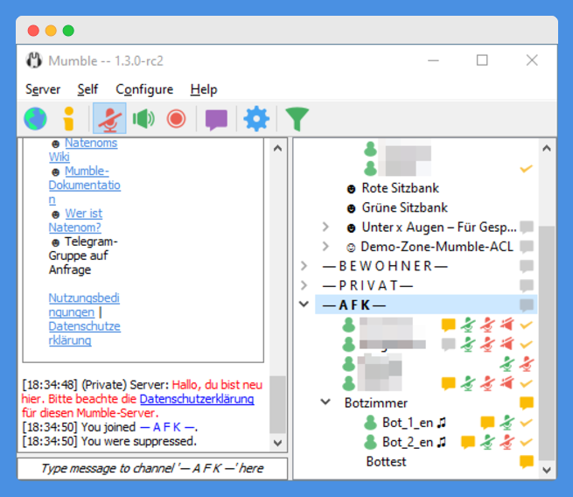Select the Botzimmer channel
The width and height of the screenshot is (573, 497).
[x=375, y=402]
